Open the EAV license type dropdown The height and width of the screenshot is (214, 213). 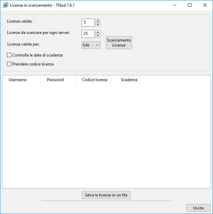click(91, 45)
